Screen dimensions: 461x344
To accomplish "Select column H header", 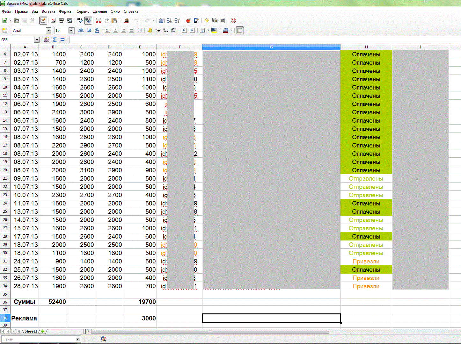I will 366,47.
